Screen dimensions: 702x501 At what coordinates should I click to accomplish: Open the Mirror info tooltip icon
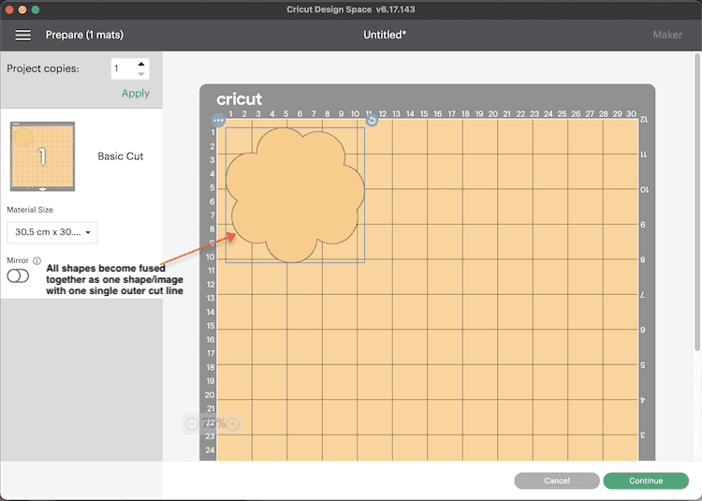coord(37,260)
